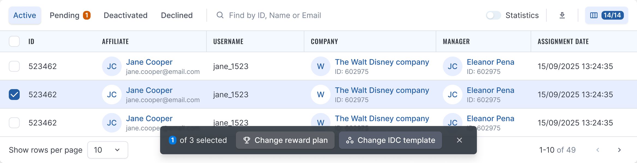The height and width of the screenshot is (163, 637).
Task: Open the Declined tab
Action: point(177,15)
